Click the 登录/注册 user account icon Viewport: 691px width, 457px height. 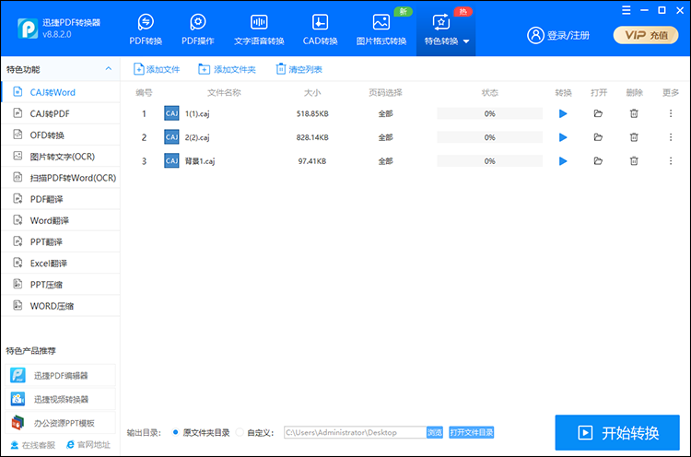pos(535,35)
